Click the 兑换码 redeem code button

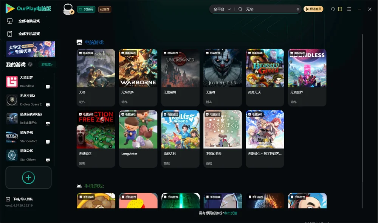point(86,9)
